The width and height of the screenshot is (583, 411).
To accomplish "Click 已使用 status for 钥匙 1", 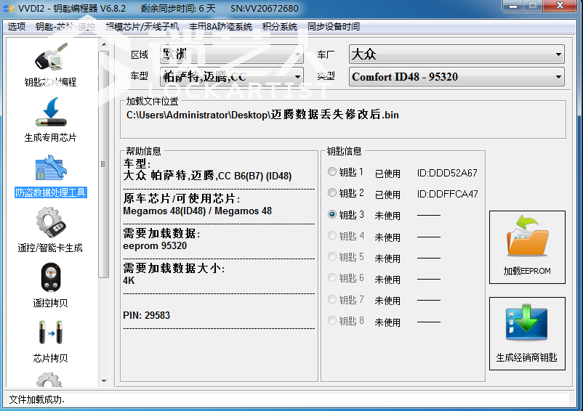I will coord(387,174).
